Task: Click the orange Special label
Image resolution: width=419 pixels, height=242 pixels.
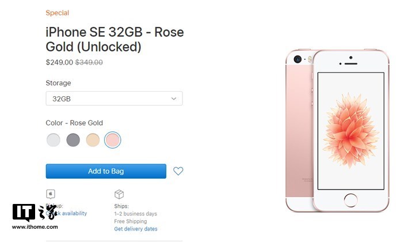Action: (x=58, y=13)
